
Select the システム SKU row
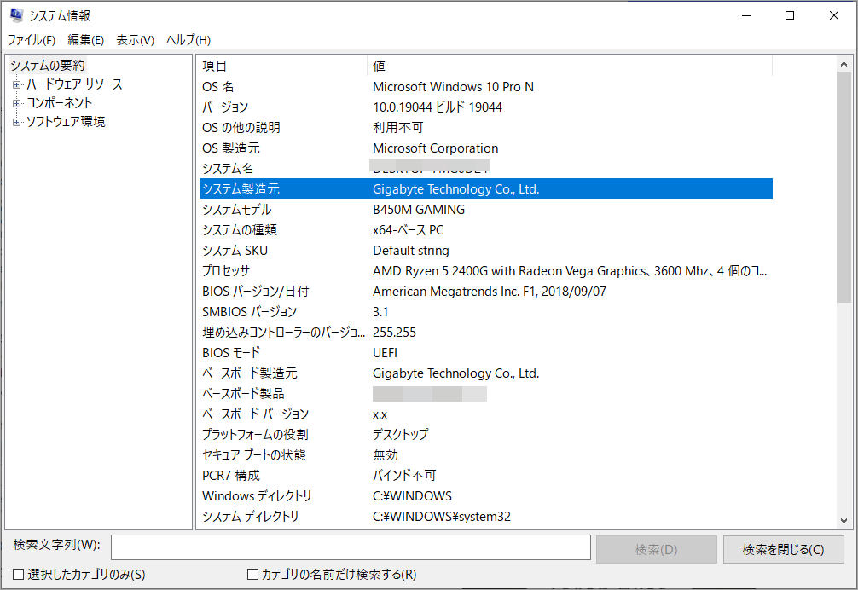tap(486, 251)
